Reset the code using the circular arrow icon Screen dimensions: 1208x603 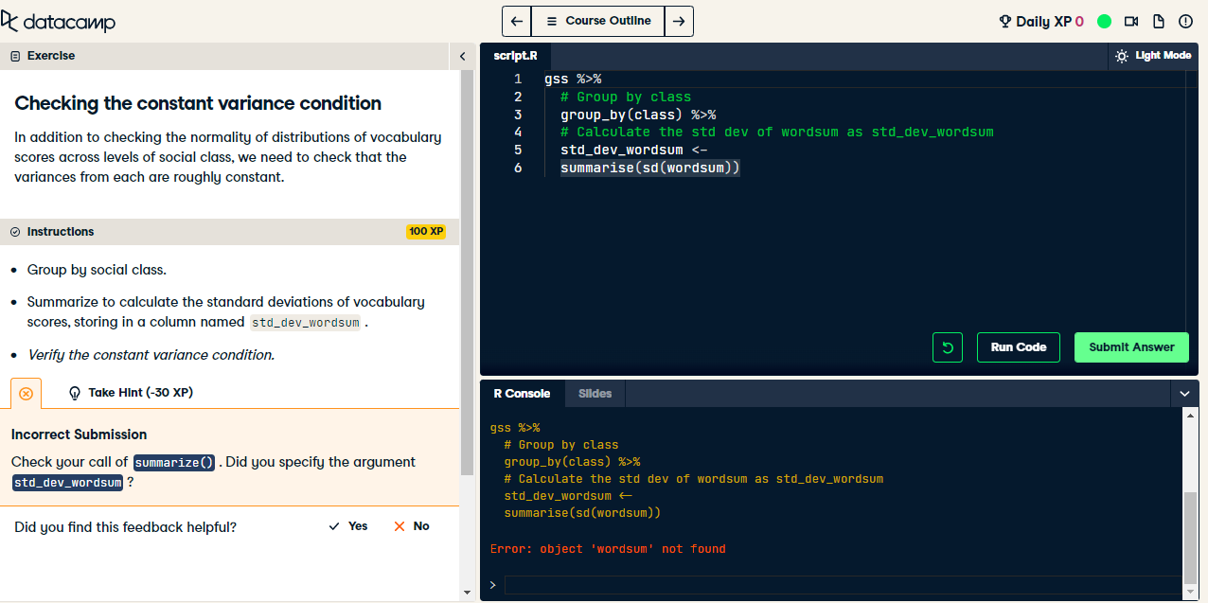[x=947, y=347]
